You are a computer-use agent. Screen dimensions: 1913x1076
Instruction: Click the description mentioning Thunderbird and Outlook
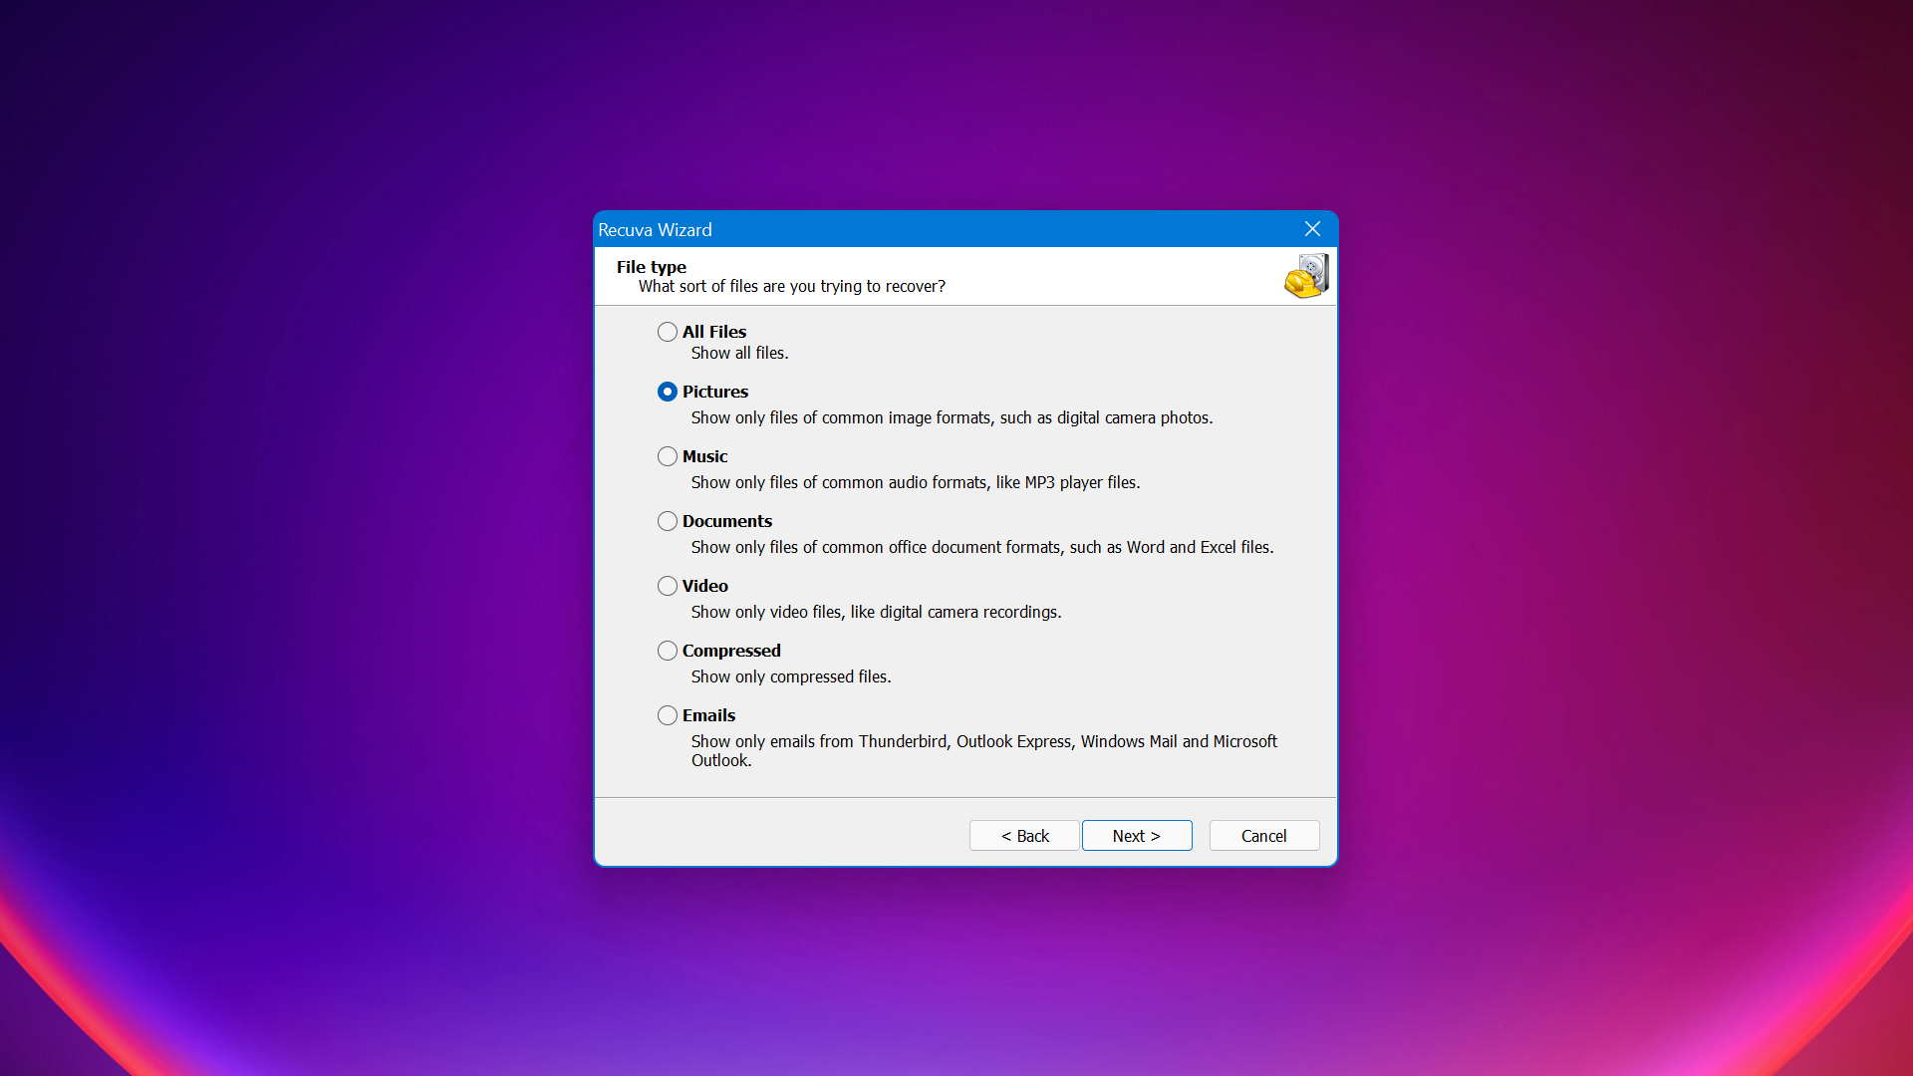click(984, 750)
